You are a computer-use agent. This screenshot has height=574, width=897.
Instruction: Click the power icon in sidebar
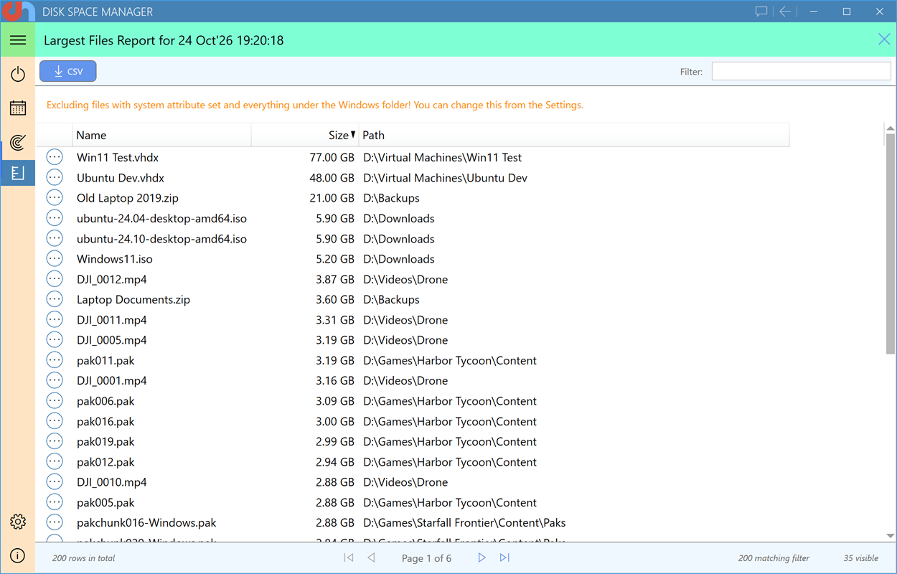[18, 74]
